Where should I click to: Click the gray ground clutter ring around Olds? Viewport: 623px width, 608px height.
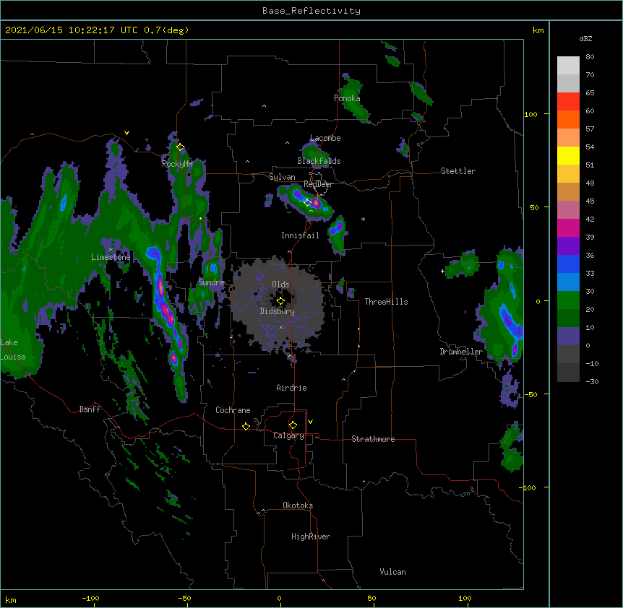pos(277,303)
